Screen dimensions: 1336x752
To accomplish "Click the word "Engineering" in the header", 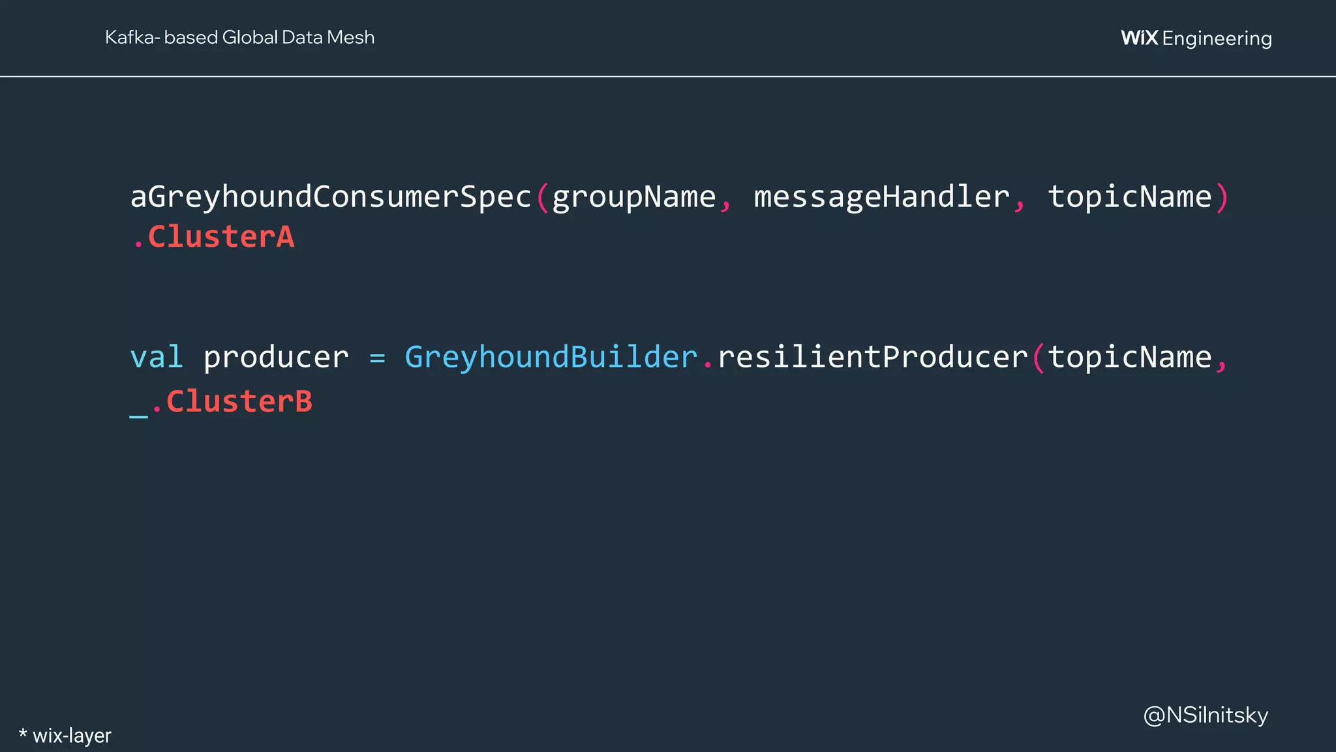I will [x=1217, y=39].
